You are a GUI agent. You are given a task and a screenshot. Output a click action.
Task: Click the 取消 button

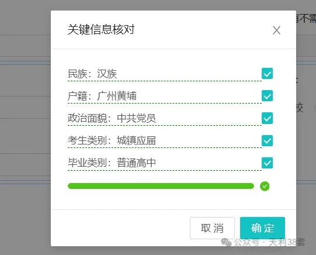[212, 228]
